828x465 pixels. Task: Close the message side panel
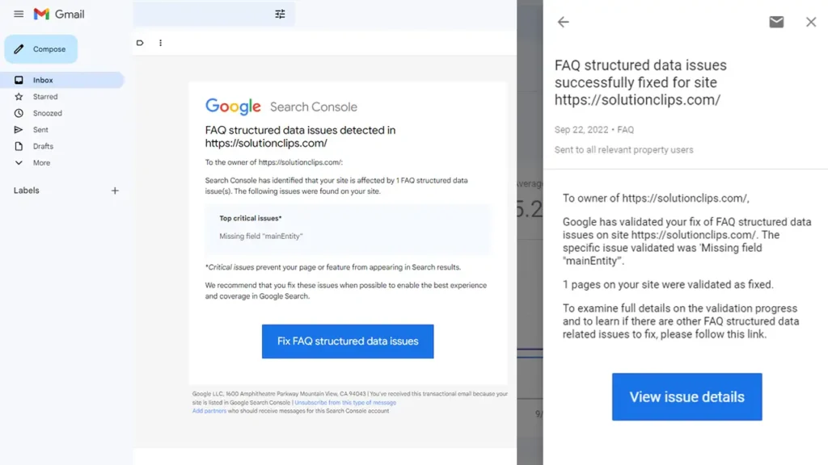tap(811, 22)
